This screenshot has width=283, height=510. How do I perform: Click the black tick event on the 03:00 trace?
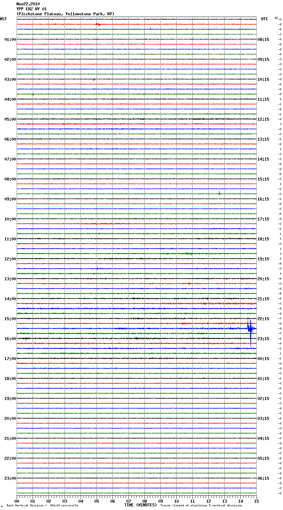94,79
